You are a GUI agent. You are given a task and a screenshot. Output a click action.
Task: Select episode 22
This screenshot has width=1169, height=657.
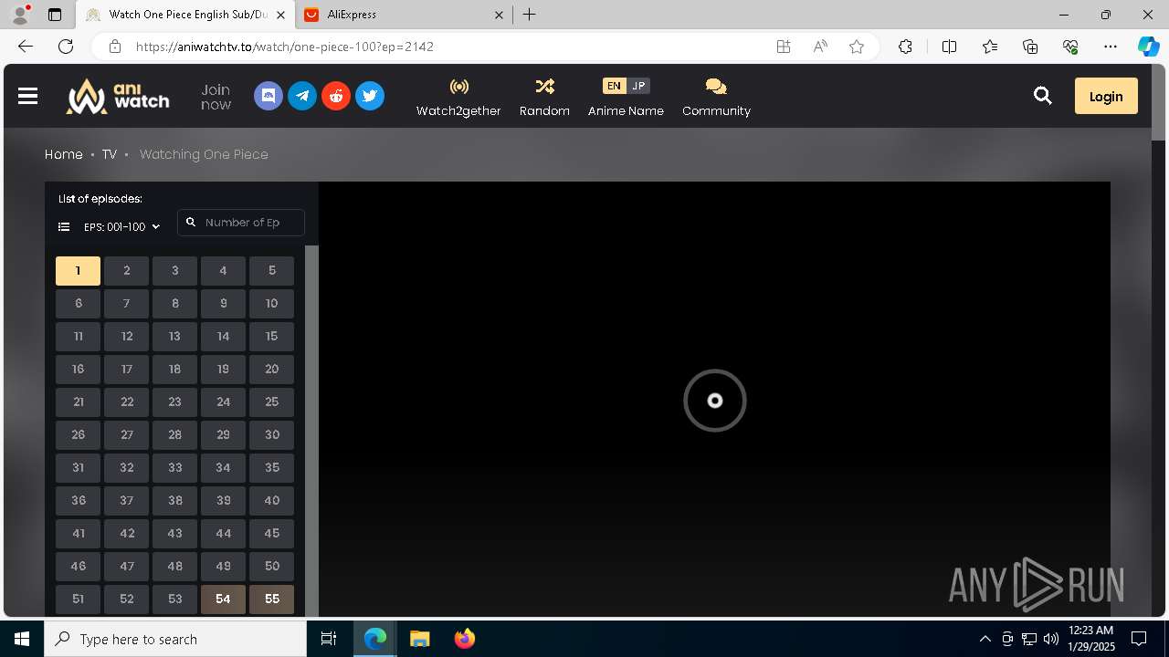pyautogui.click(x=126, y=401)
